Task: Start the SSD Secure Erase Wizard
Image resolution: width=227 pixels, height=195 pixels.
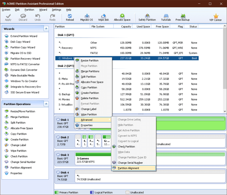Action: (x=25, y=93)
